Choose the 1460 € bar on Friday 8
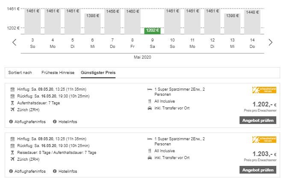284x180 pixels. (x=132, y=21)
